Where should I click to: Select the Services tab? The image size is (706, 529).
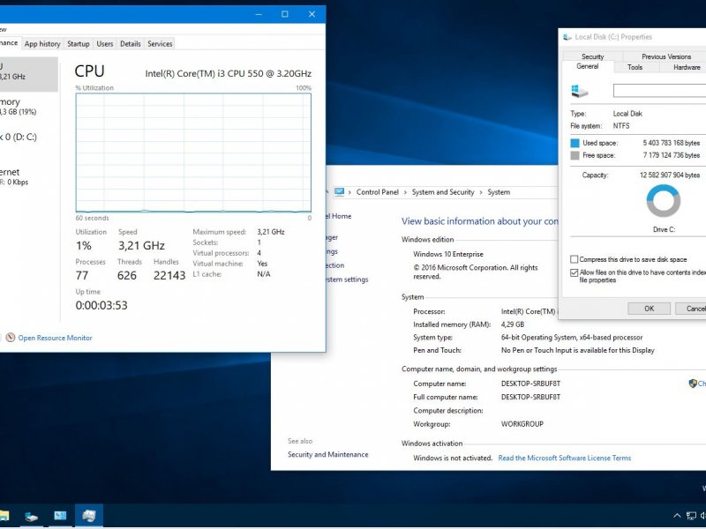pos(160,43)
